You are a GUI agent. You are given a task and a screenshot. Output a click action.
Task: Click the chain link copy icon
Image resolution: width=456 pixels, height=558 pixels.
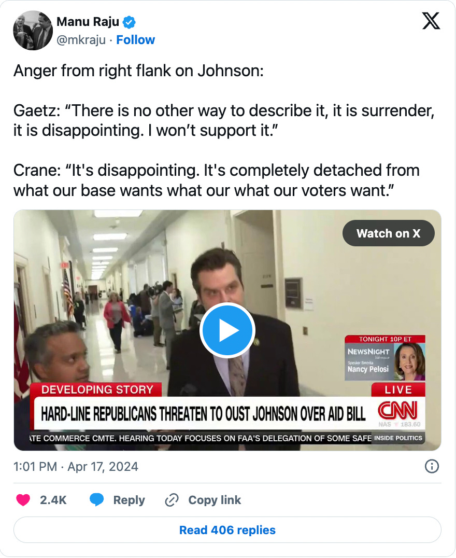pos(172,500)
